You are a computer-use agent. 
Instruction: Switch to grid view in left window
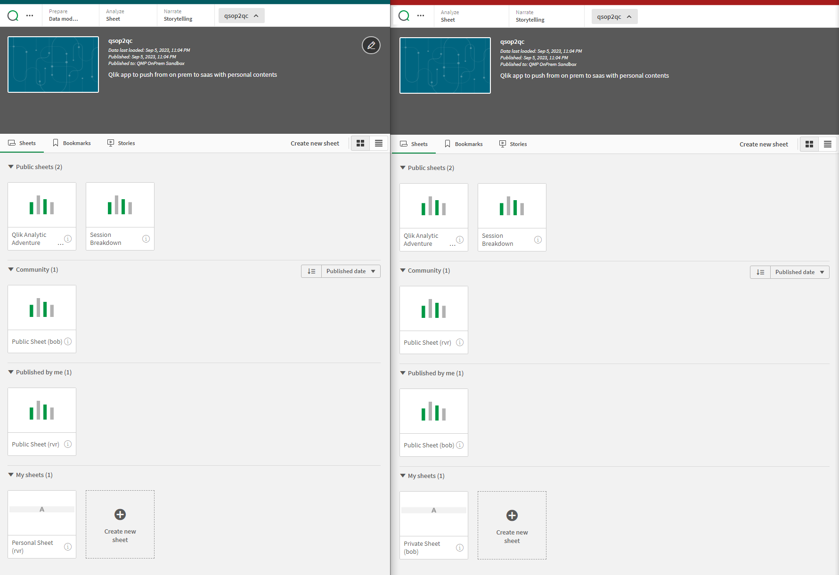pos(360,143)
